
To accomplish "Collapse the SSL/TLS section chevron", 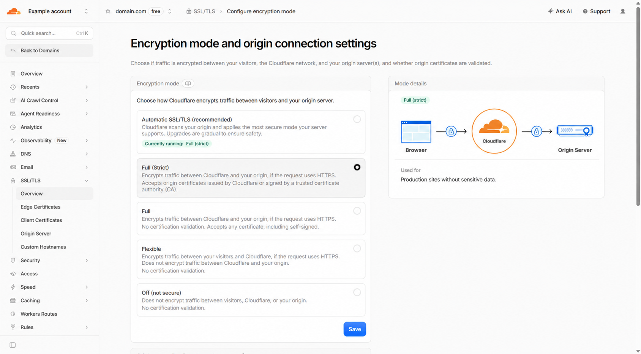I will (87, 180).
